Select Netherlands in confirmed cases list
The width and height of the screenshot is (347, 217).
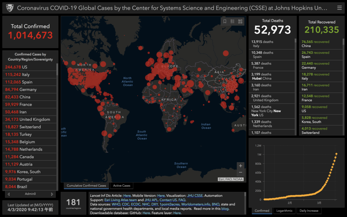click(x=29, y=150)
